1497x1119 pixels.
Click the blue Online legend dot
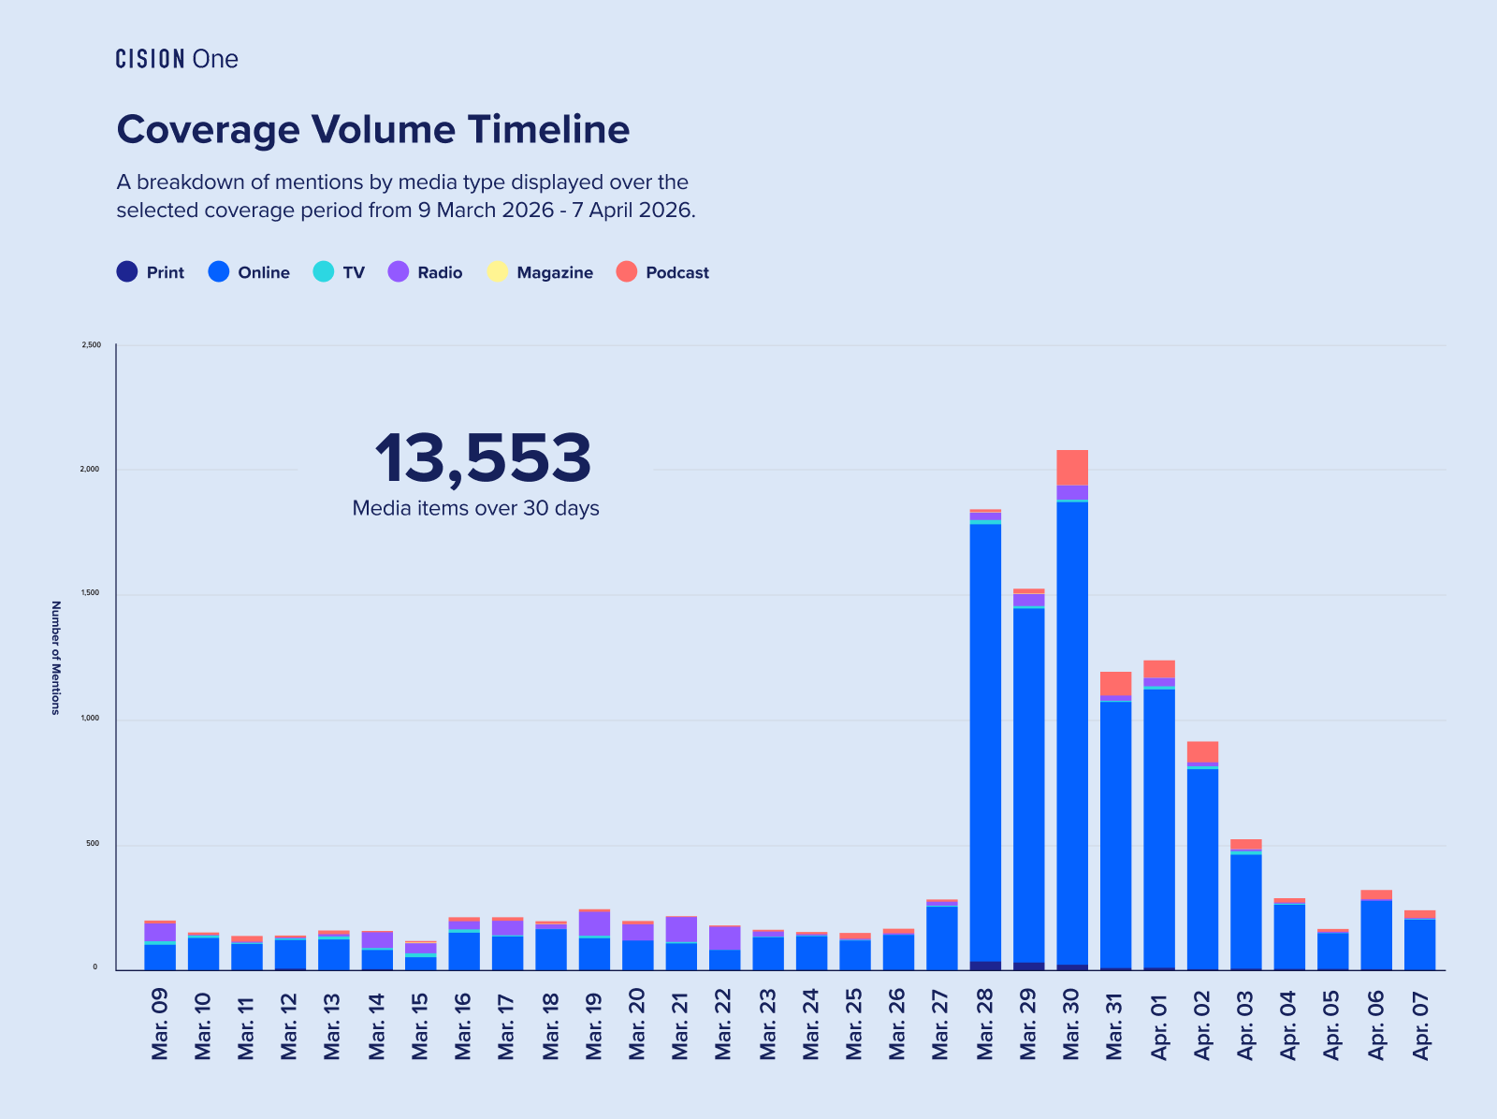coord(219,272)
